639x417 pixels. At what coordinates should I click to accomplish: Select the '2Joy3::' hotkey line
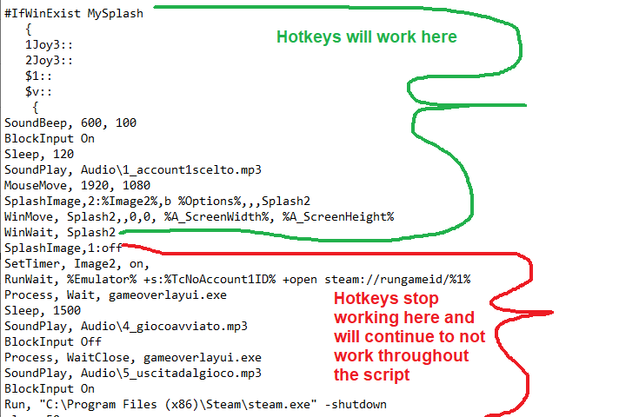[49, 61]
